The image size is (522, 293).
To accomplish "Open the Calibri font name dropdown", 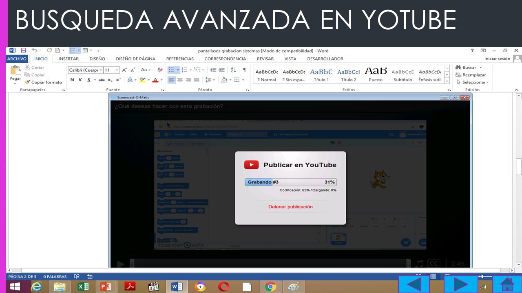I will 100,70.
